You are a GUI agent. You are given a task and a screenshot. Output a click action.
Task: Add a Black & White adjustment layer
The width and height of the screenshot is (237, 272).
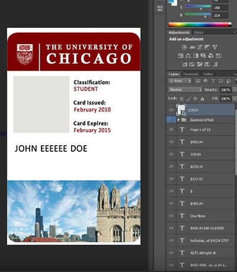196,56
